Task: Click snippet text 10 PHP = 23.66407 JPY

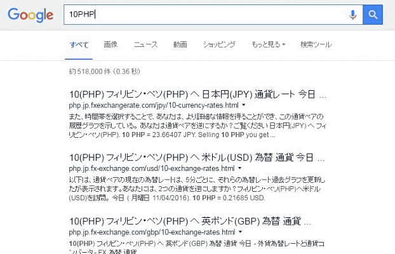Action: click(x=159, y=135)
